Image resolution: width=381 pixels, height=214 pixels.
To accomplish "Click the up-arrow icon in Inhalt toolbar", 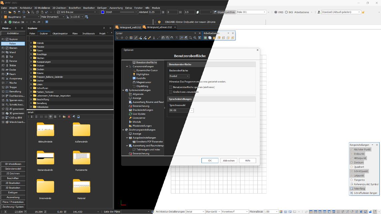I will 60,117.
